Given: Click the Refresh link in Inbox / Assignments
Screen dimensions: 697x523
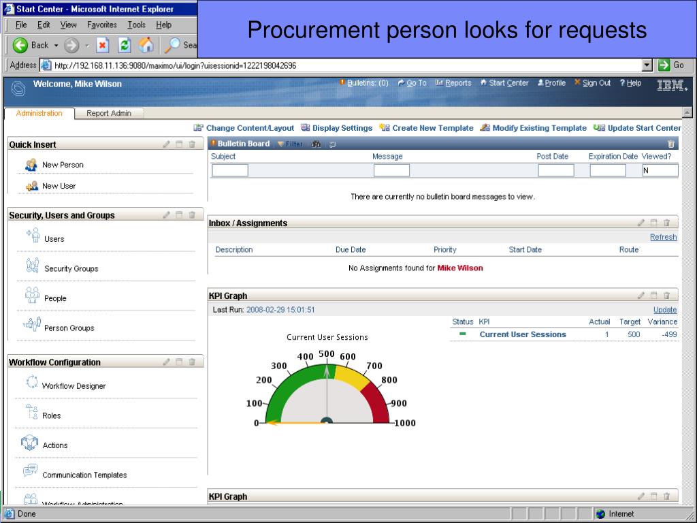Looking at the screenshot, I should tap(663, 237).
